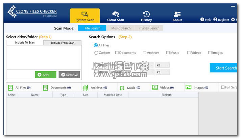Click the Register user icon

215,19
